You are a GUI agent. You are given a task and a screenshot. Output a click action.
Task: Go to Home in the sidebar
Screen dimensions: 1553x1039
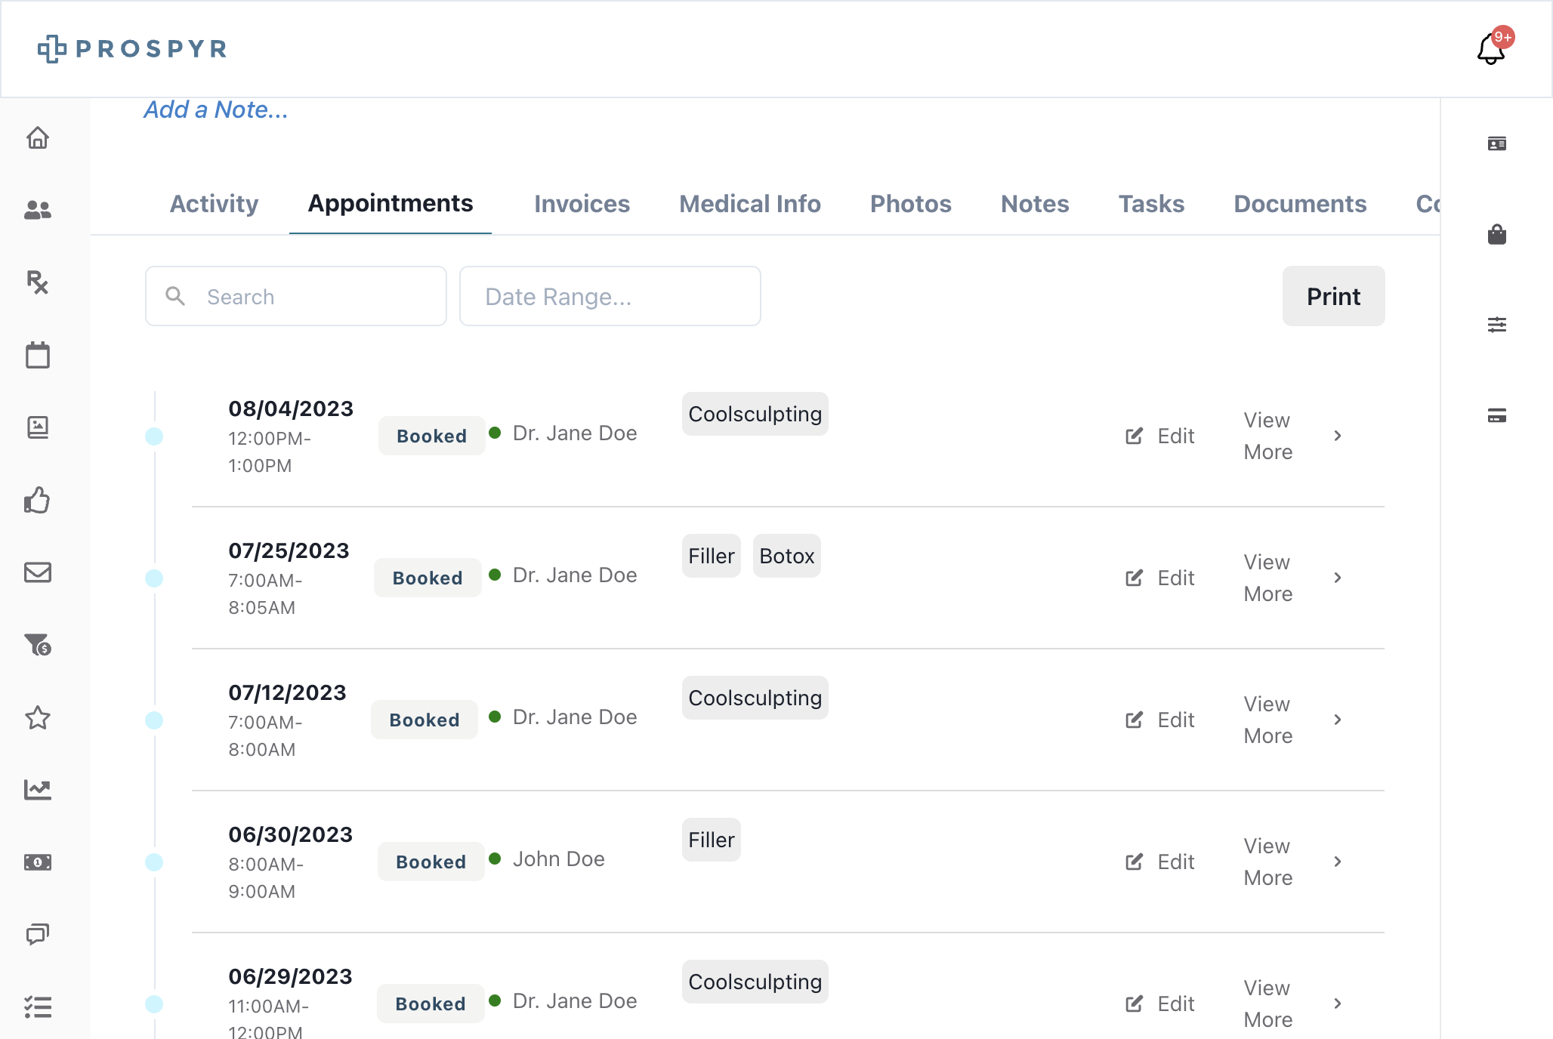(38, 137)
